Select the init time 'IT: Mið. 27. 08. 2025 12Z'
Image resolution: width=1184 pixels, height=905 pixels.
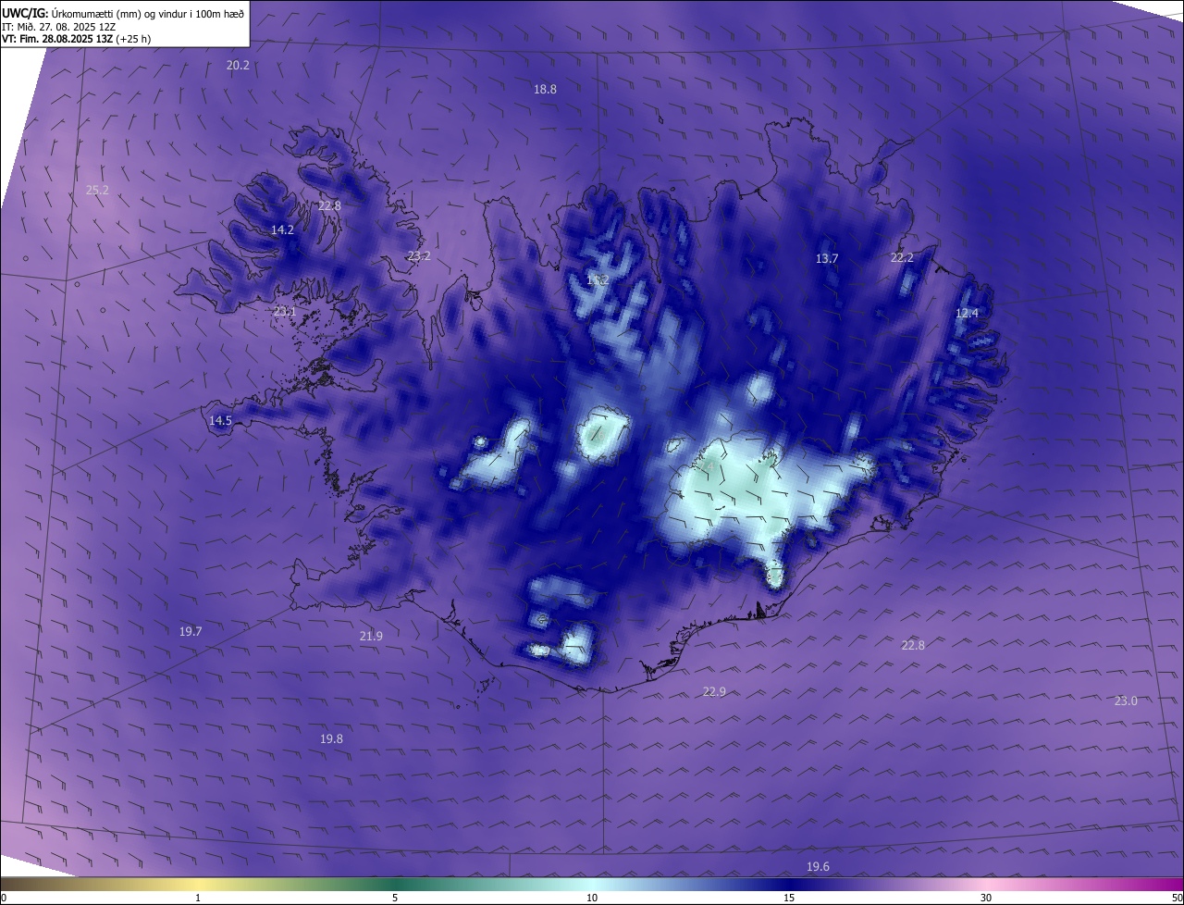point(58,27)
